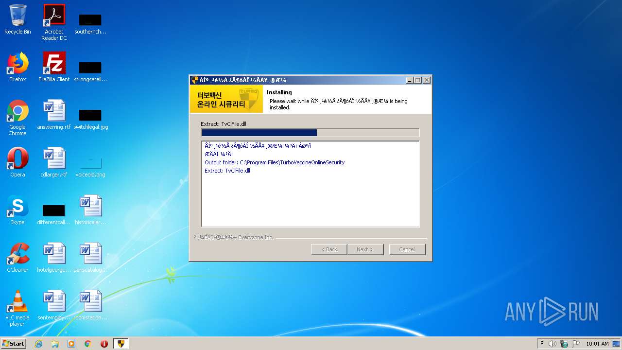Open Windows Explorer folder in taskbar
The image size is (622, 350).
(55, 344)
